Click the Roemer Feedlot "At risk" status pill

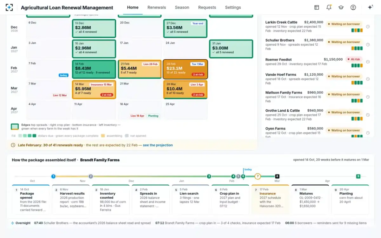(x=354, y=59)
